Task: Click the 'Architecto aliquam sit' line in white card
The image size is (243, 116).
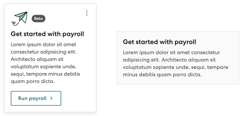Action: [x=37, y=59]
